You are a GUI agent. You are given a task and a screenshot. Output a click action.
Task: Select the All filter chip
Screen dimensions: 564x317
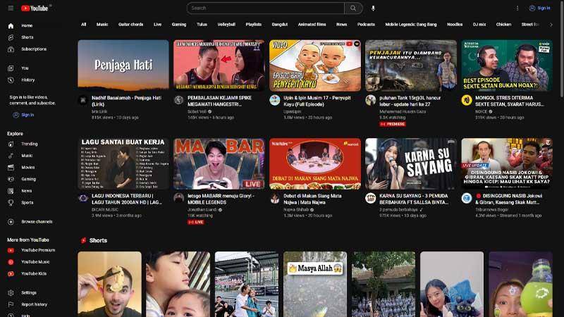click(83, 25)
